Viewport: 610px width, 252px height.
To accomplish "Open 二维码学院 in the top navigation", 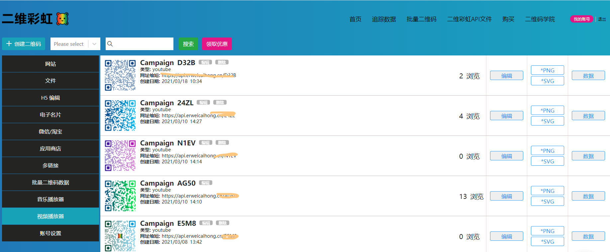I will pyautogui.click(x=540, y=19).
